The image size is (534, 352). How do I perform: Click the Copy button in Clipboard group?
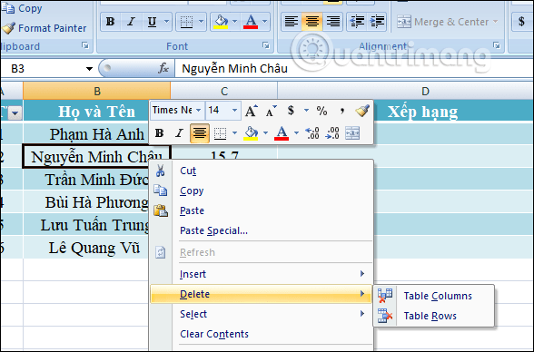click(x=22, y=8)
